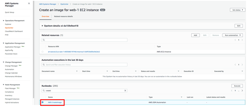Open Hybrid Activations in sidebar
252x108 pixels.
coord(12,103)
